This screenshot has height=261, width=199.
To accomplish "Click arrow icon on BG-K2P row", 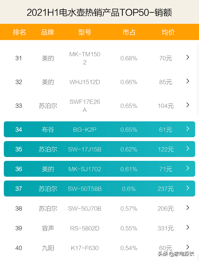I will coord(188,129).
